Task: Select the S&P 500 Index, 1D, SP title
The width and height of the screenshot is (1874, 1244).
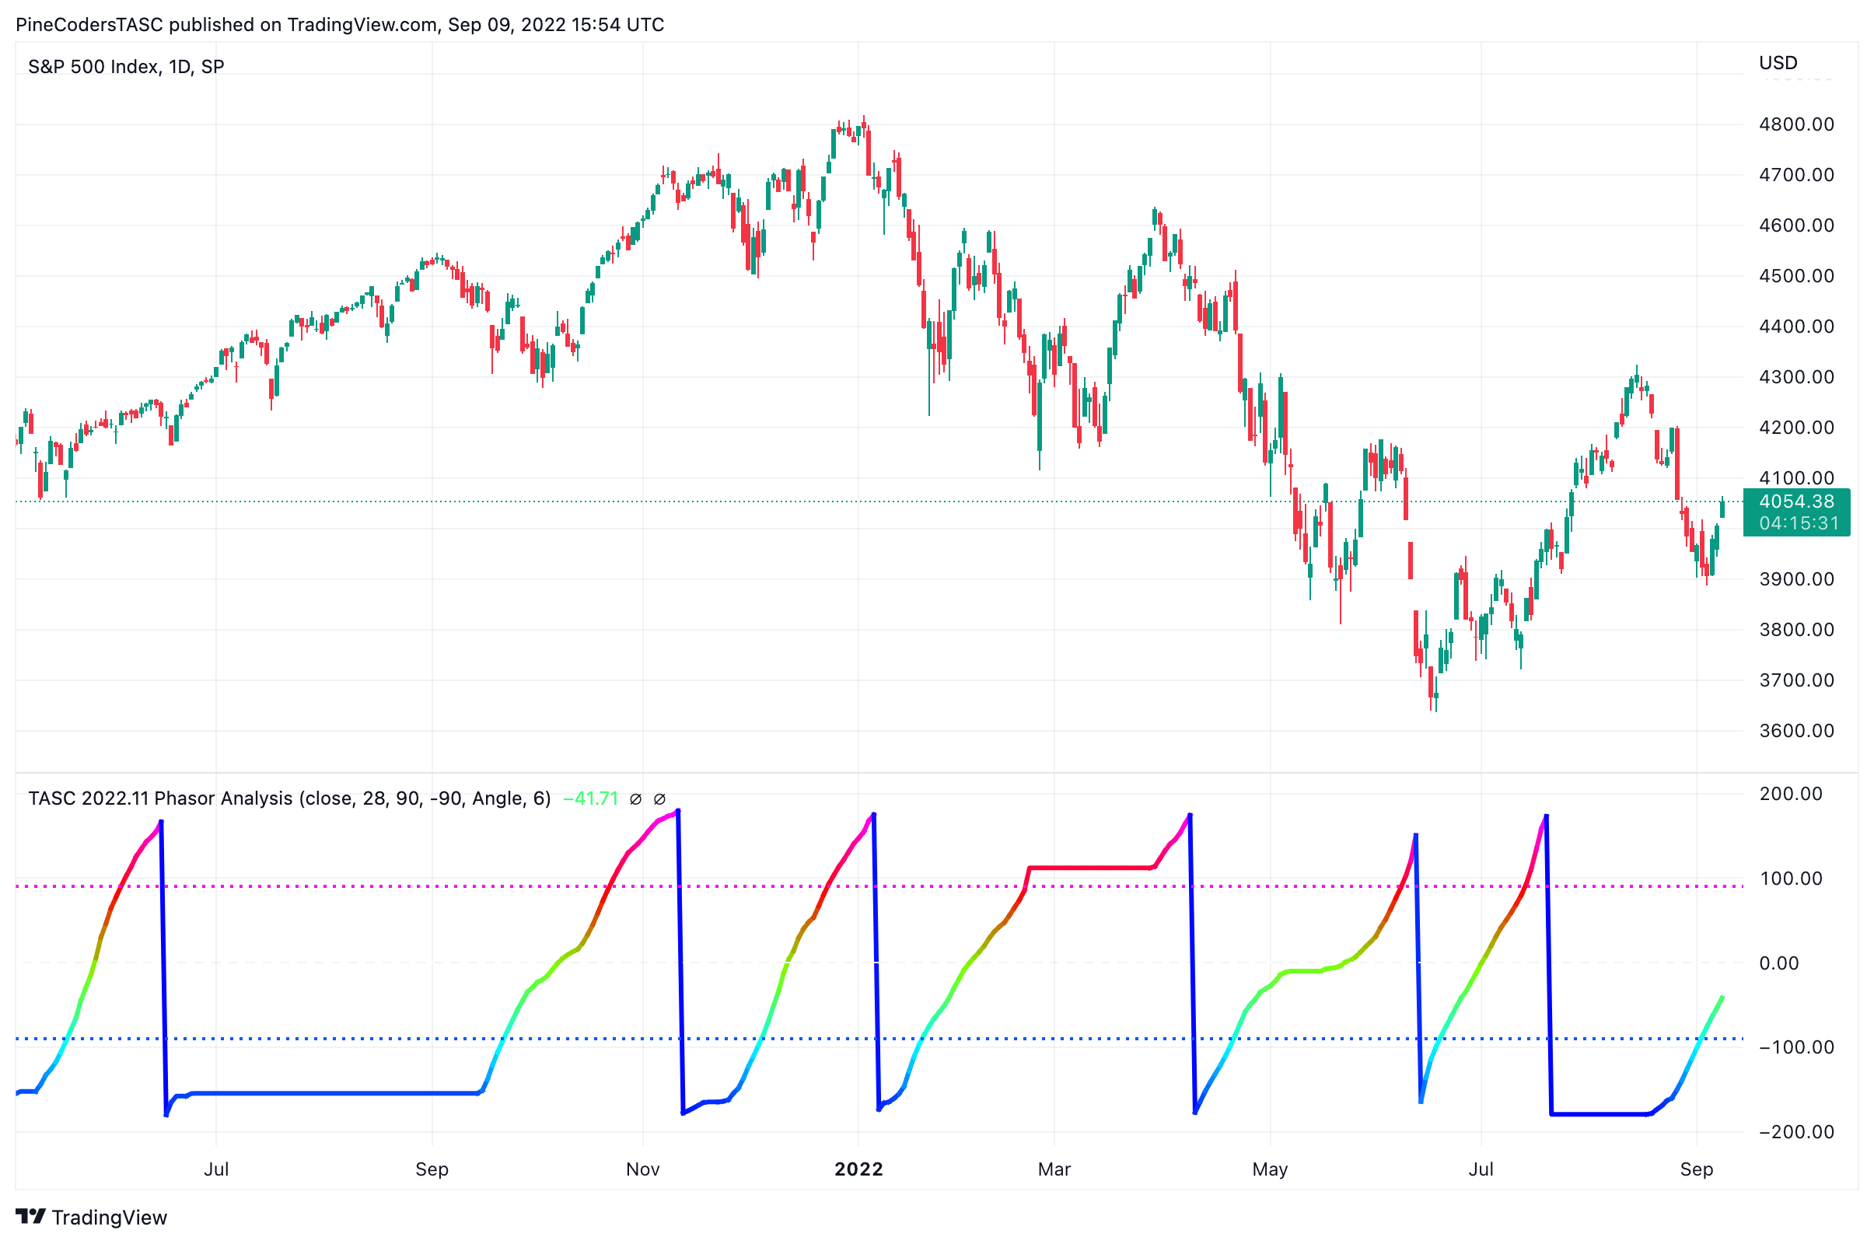Action: 126,67
